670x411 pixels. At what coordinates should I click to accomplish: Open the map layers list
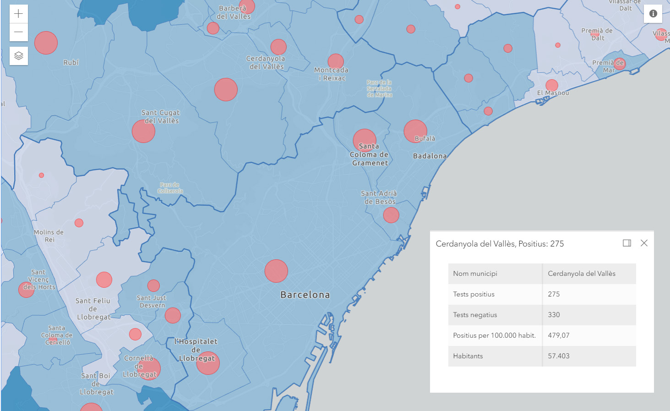pyautogui.click(x=18, y=56)
